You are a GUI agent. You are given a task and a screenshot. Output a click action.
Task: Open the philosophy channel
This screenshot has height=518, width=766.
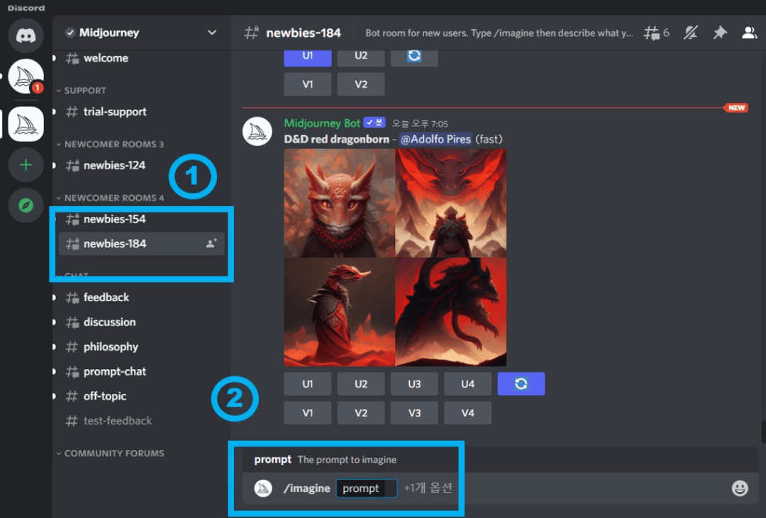point(140,347)
